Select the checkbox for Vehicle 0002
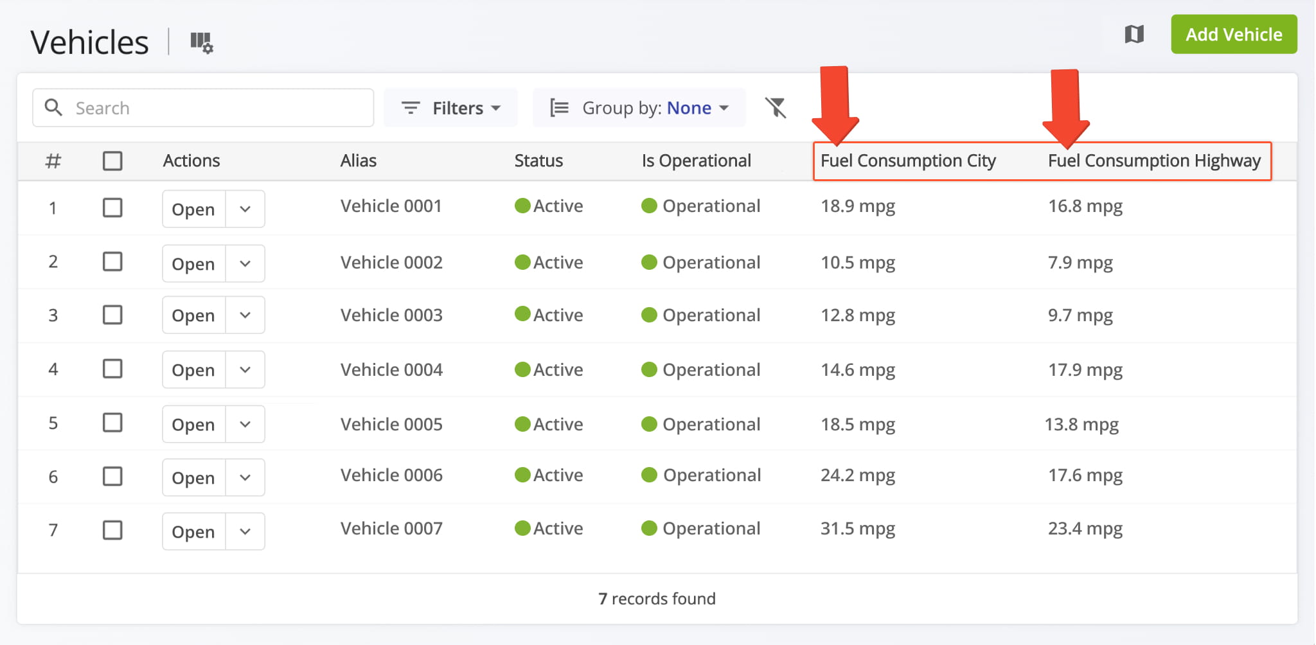 (112, 261)
